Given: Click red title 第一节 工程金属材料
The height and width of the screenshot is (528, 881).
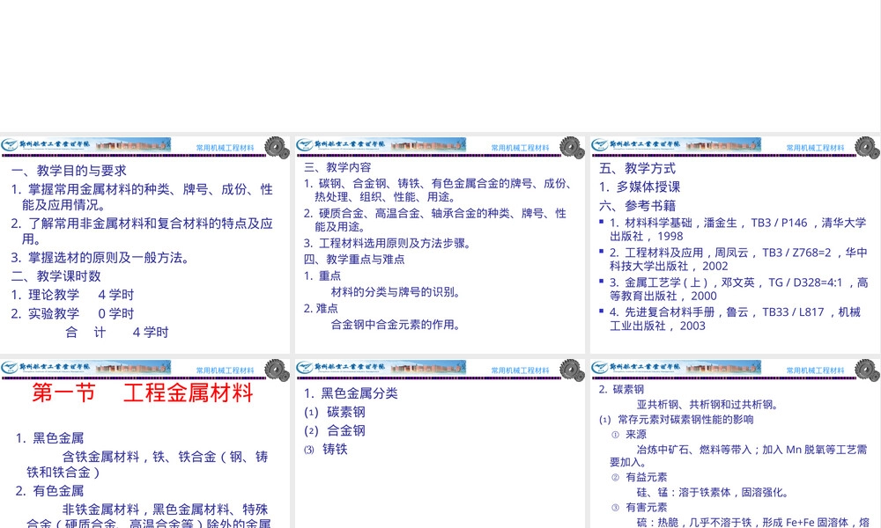Looking at the screenshot, I should 143,392.
